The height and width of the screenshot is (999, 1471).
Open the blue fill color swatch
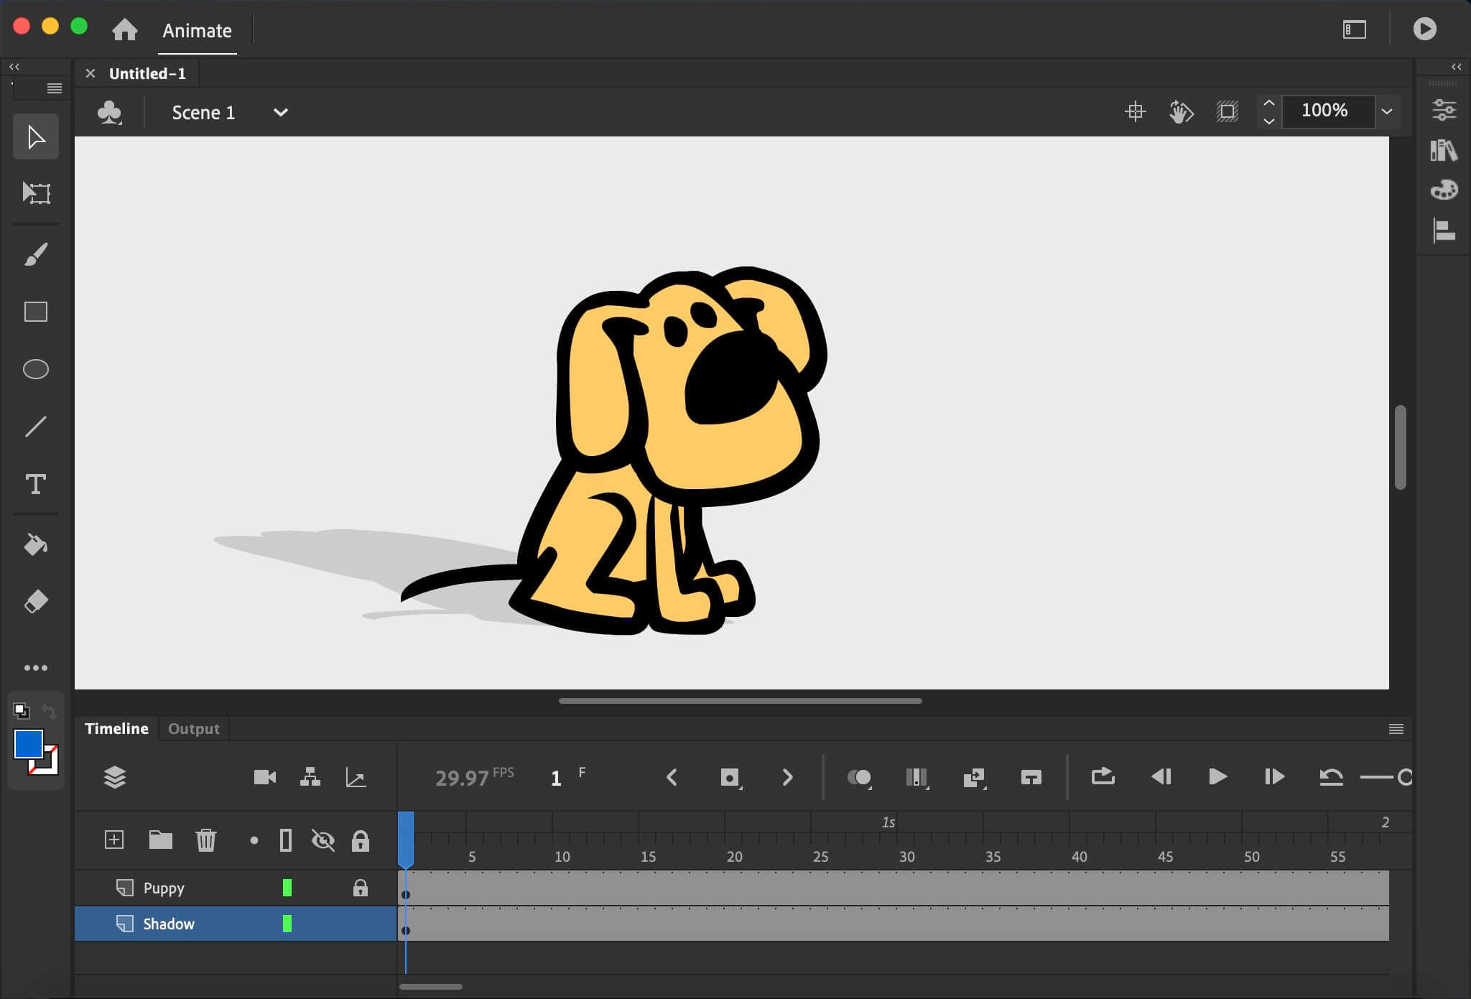click(29, 744)
